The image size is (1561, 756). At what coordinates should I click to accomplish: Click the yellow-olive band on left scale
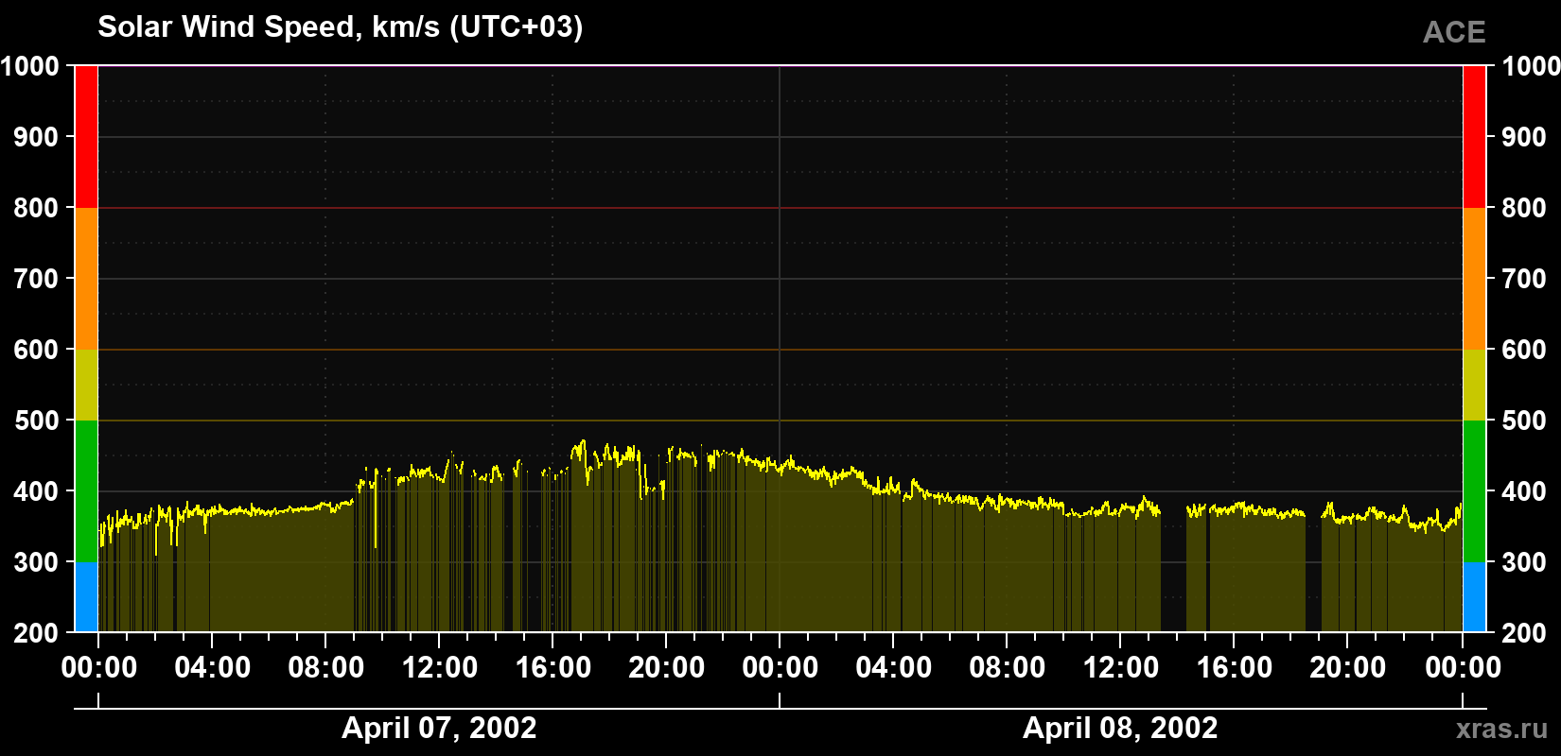click(x=86, y=385)
